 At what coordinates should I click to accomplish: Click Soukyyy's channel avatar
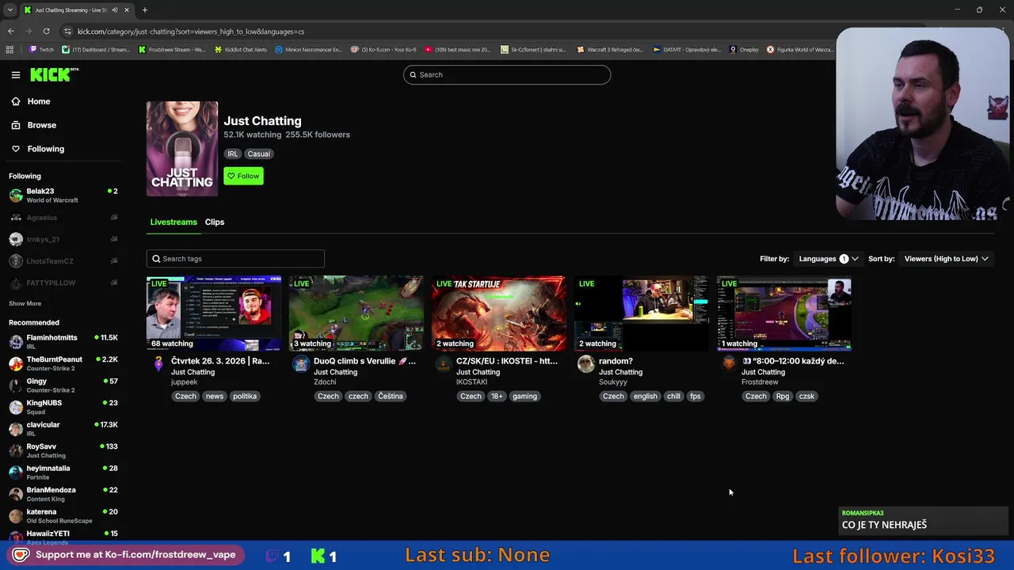tap(585, 363)
